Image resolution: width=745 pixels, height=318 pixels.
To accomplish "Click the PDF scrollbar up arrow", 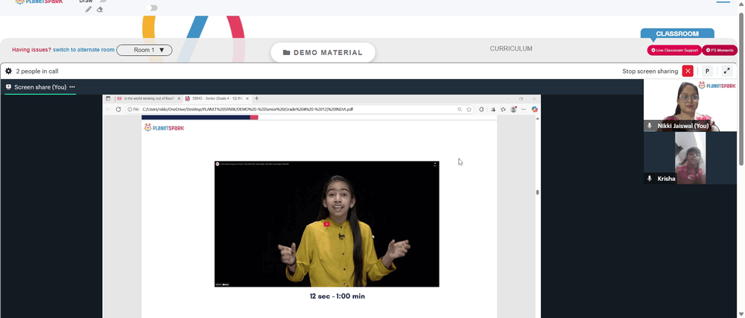I will [x=537, y=118].
